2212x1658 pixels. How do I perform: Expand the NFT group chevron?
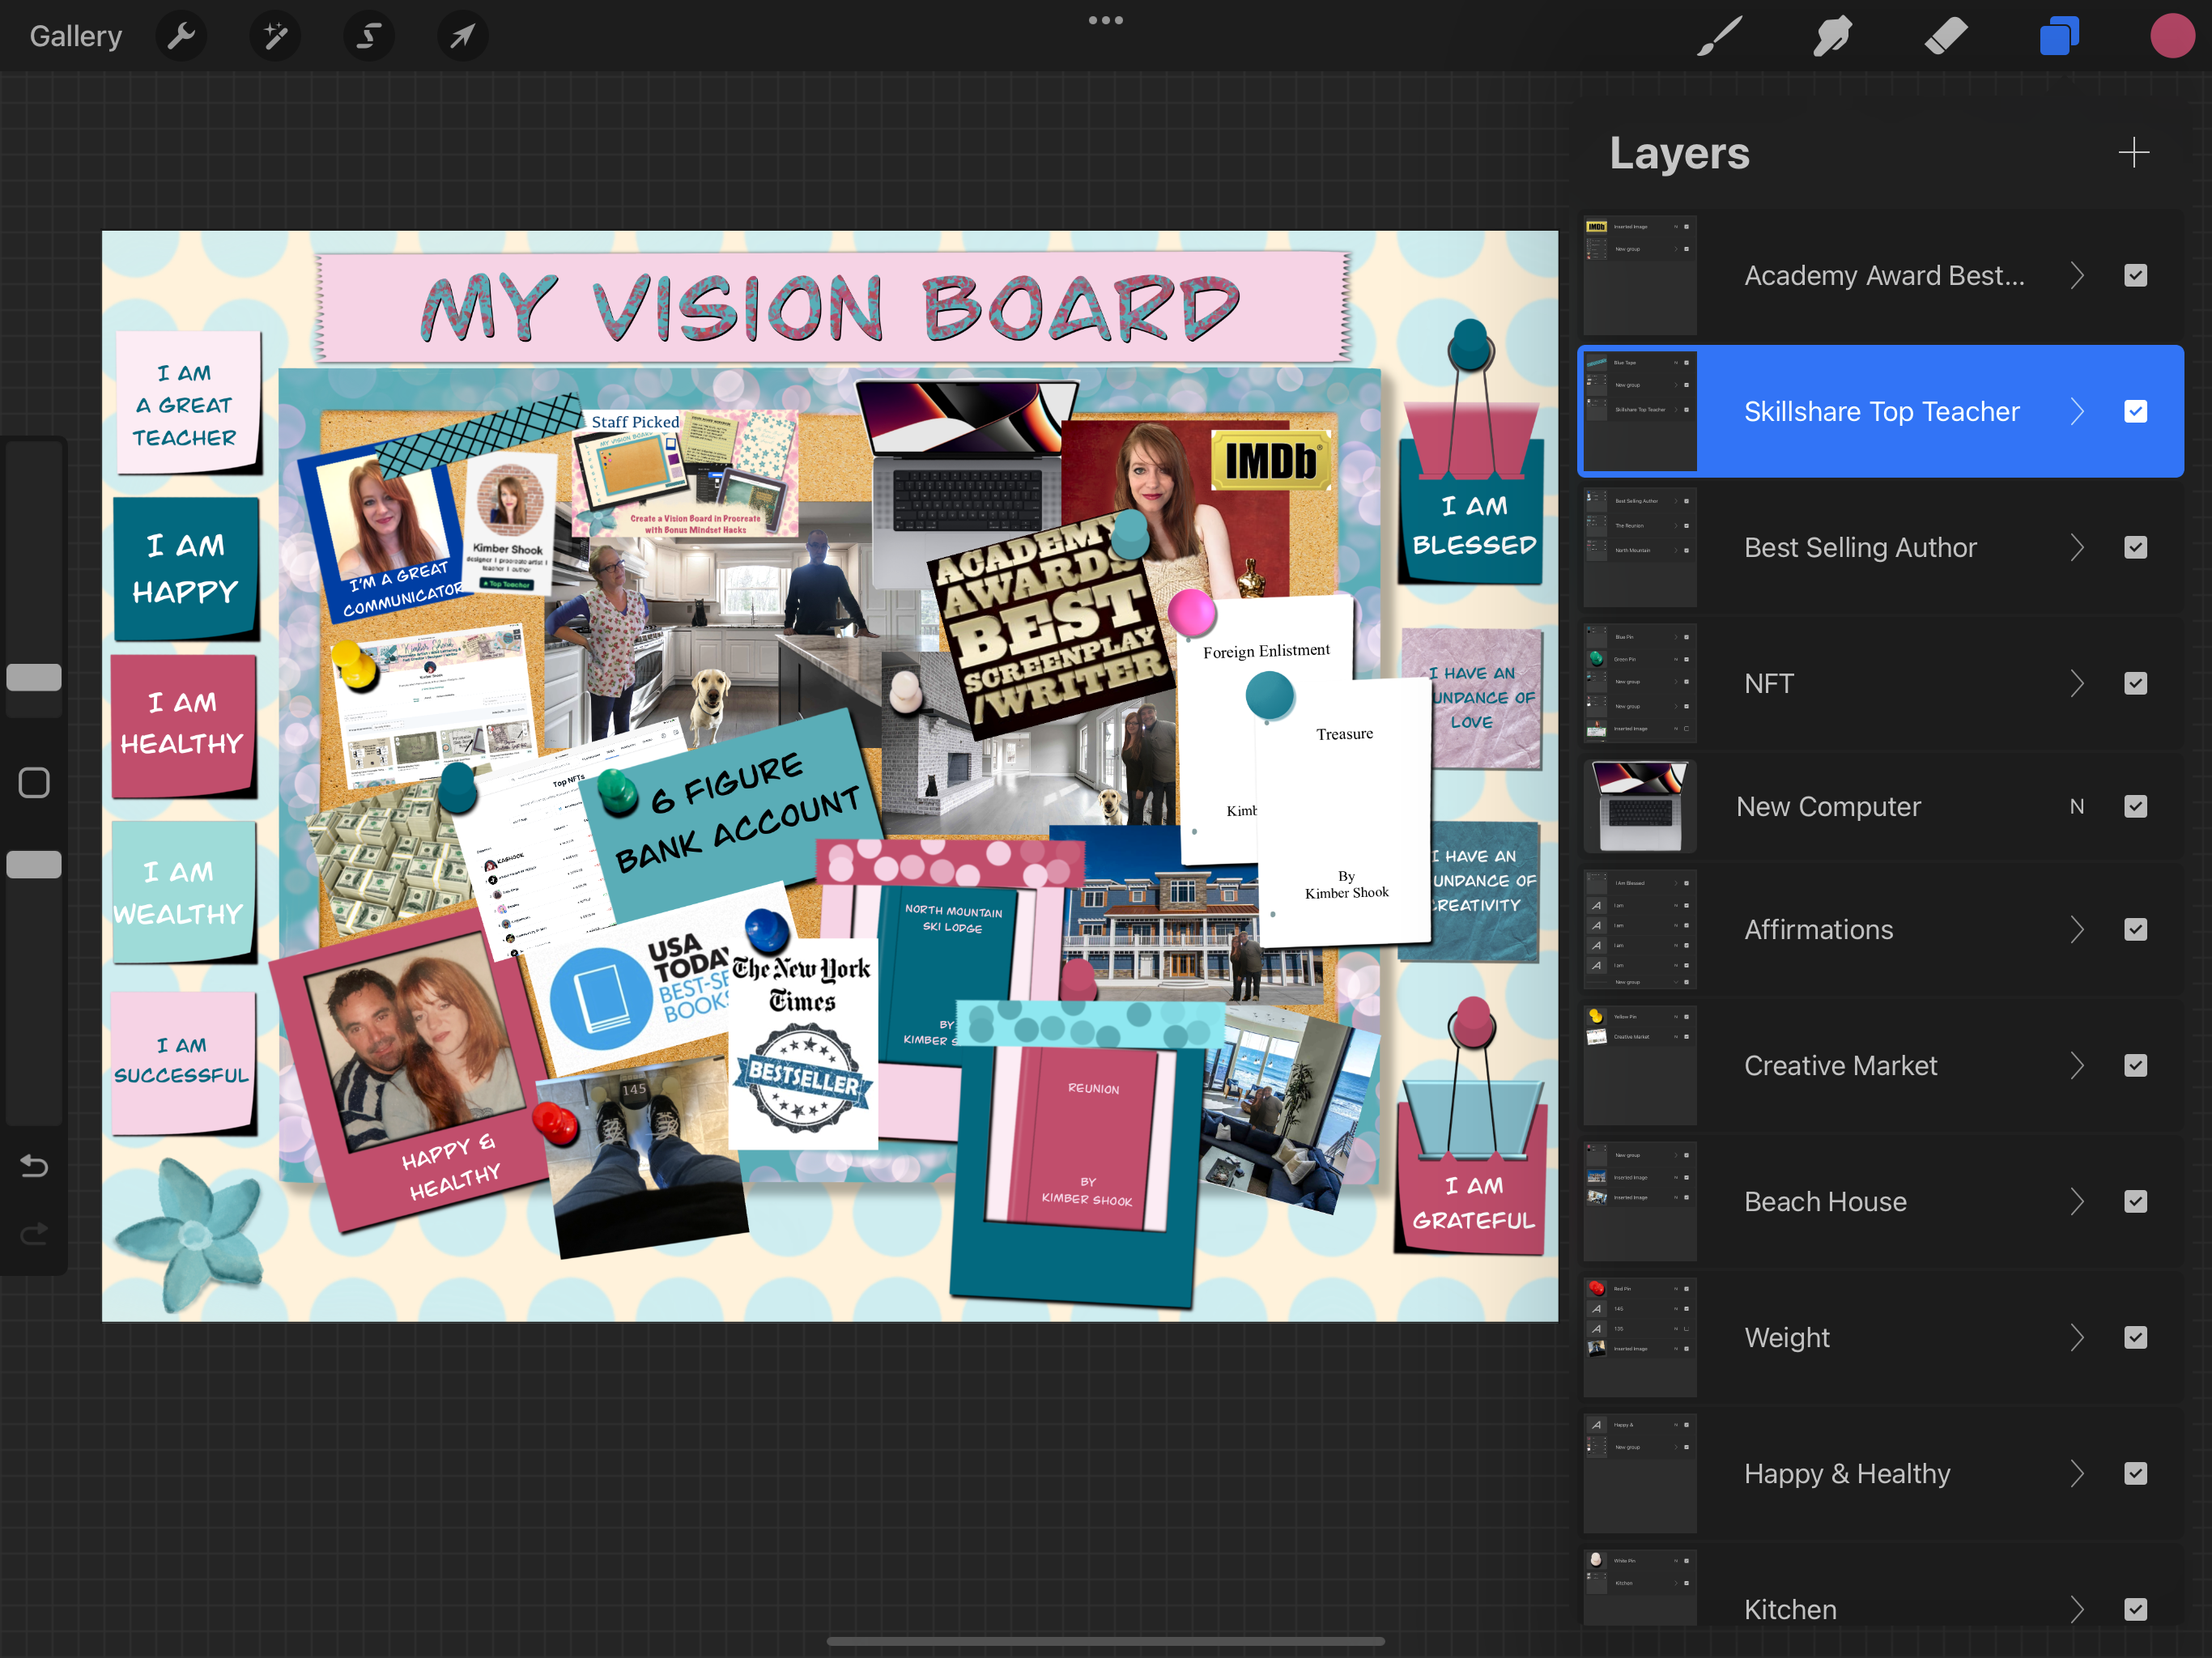2077,683
